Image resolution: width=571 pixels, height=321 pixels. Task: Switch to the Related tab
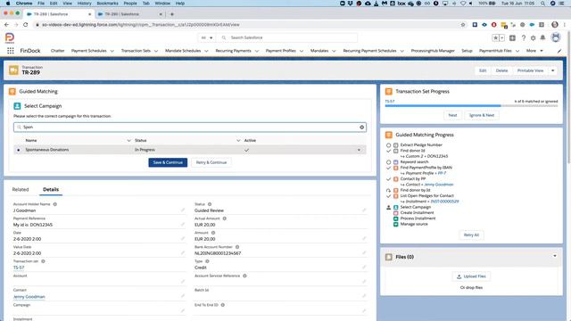coord(21,190)
